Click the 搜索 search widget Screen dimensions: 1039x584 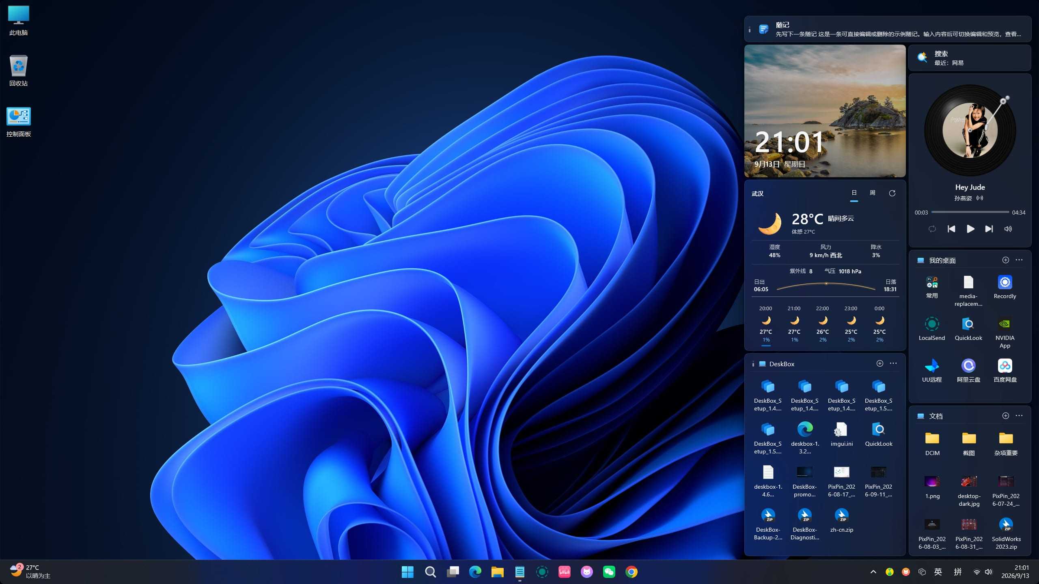click(x=970, y=58)
